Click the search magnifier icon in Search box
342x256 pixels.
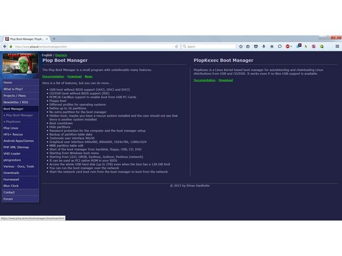(x=184, y=46)
